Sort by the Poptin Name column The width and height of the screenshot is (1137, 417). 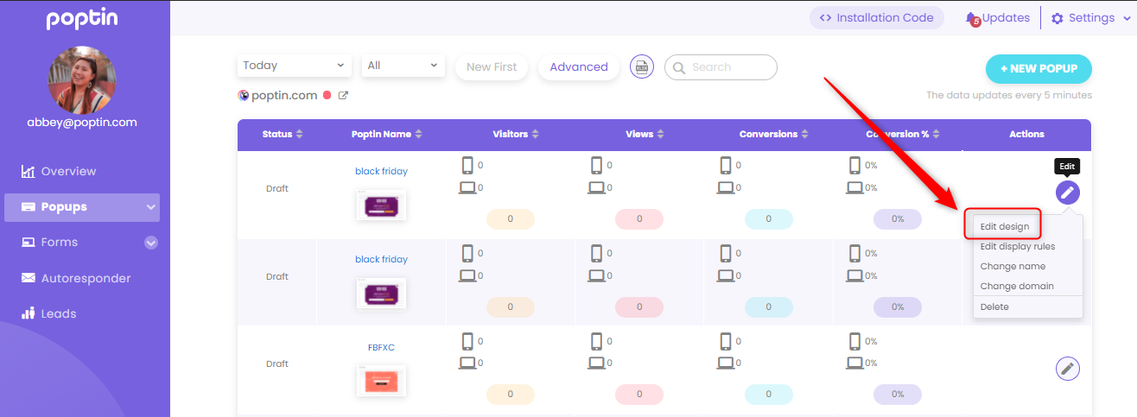coord(386,134)
